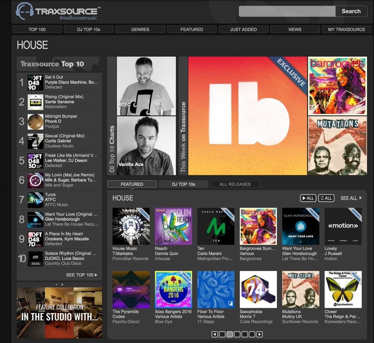This screenshot has width=374, height=343.
Task: Open Turok artwork thumbnail
Action: [36, 200]
